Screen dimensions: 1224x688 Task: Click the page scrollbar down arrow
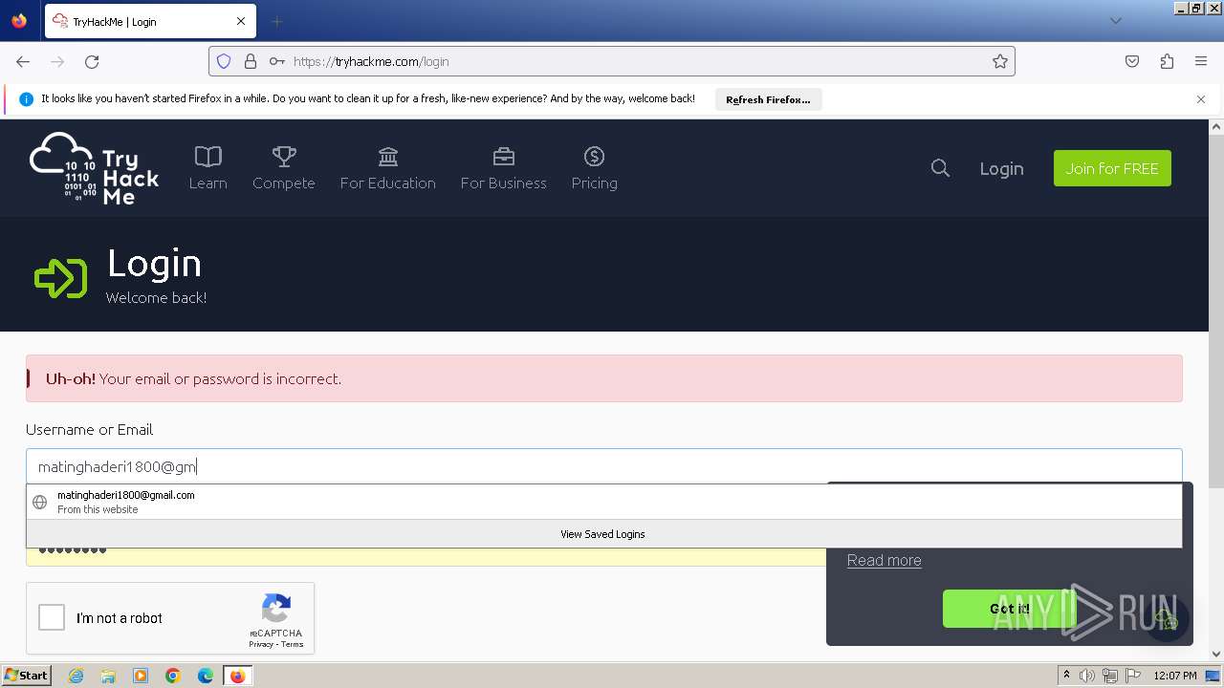1216,655
